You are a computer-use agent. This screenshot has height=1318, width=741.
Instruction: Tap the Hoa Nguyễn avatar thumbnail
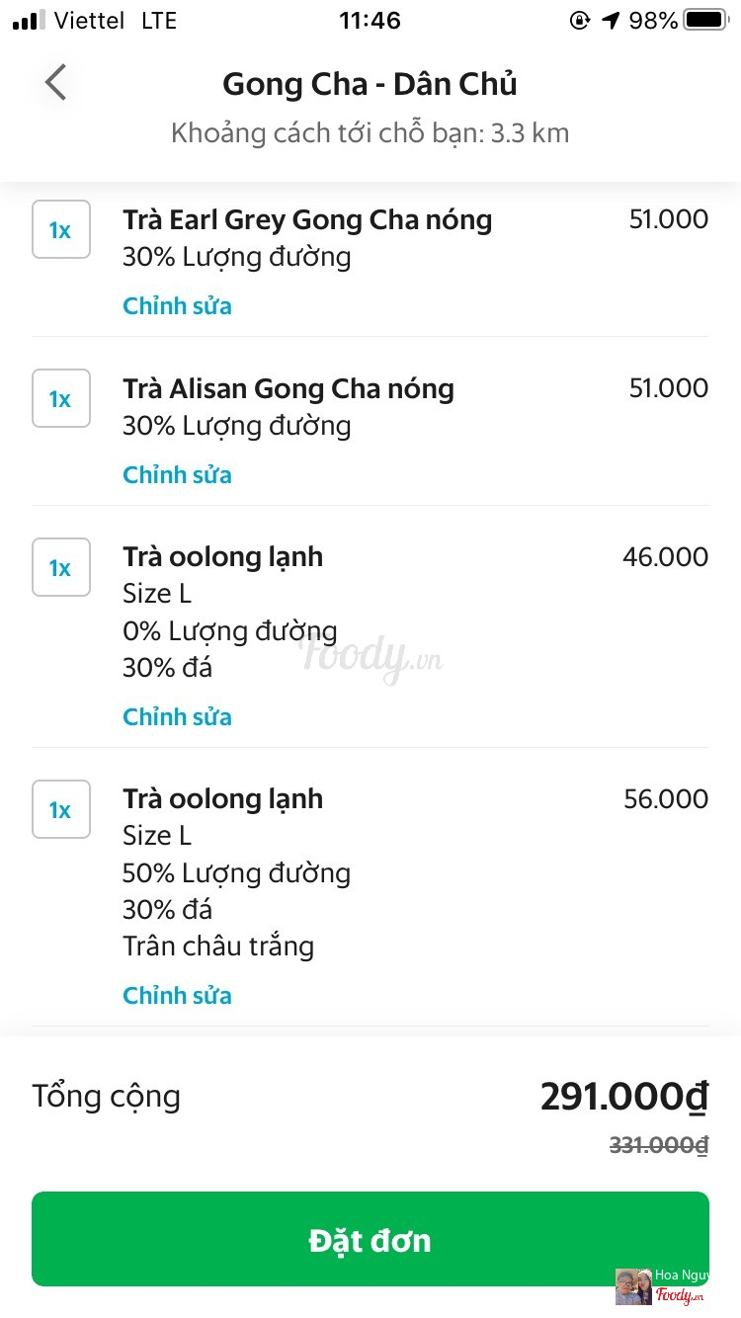[x=632, y=1286]
